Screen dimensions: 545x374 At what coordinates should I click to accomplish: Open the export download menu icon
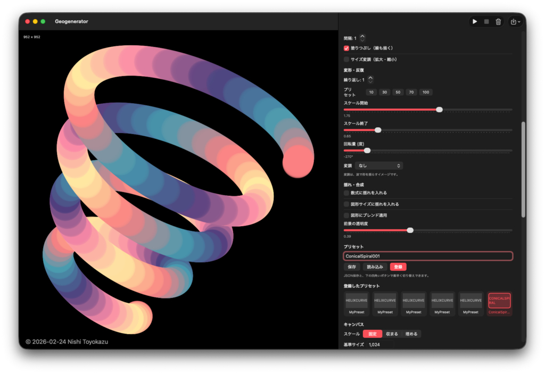tap(515, 22)
